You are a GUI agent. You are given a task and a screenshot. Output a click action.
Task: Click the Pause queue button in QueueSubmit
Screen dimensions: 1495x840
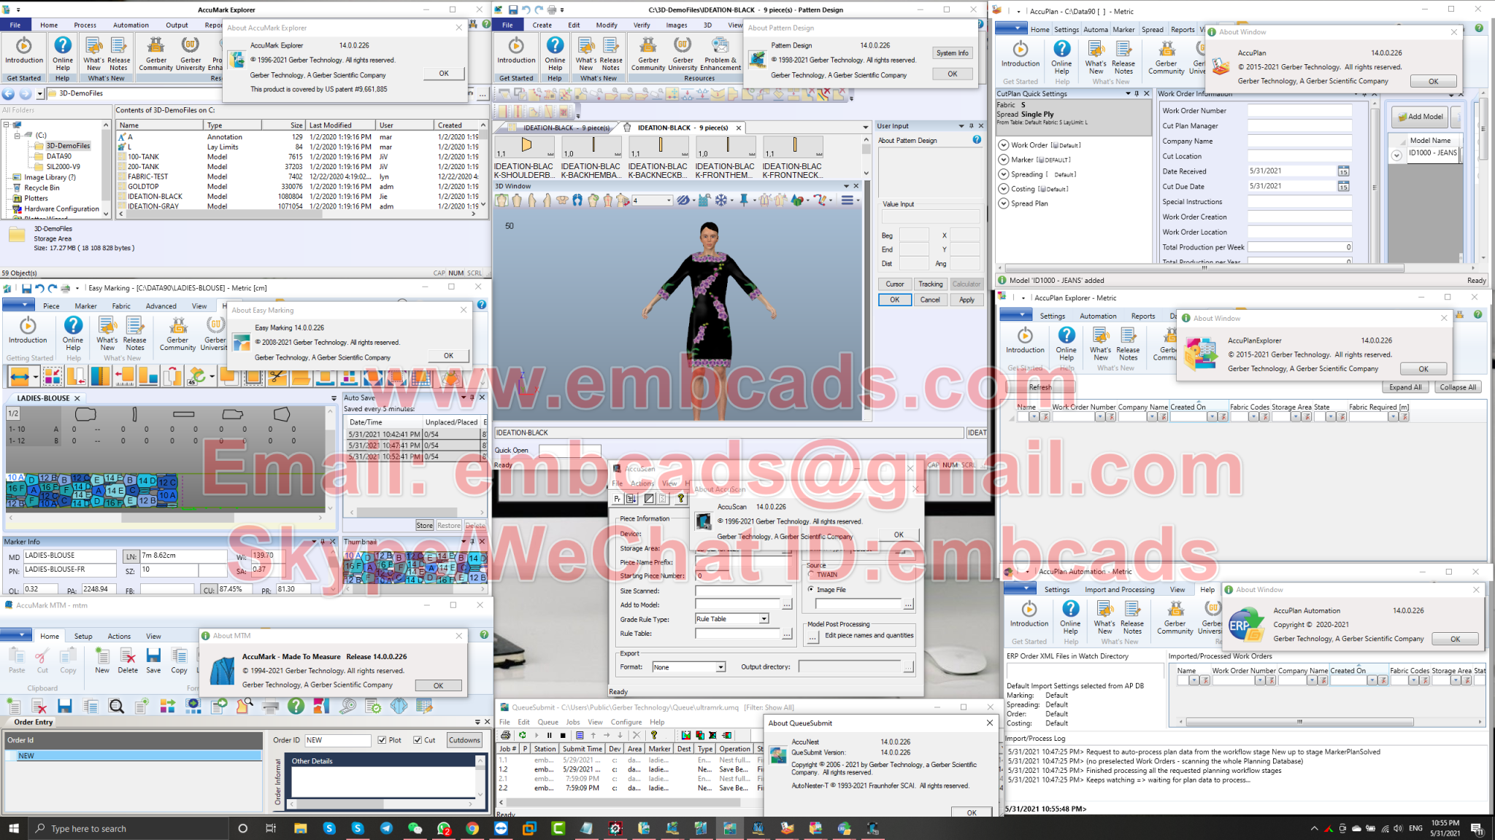[550, 735]
